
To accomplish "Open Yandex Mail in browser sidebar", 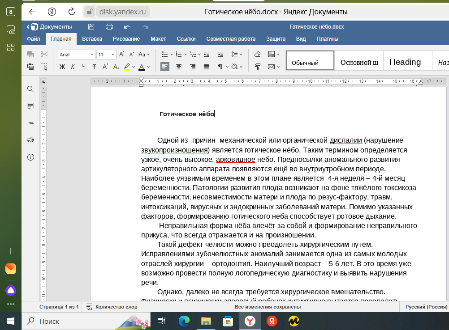I will coord(11,269).
